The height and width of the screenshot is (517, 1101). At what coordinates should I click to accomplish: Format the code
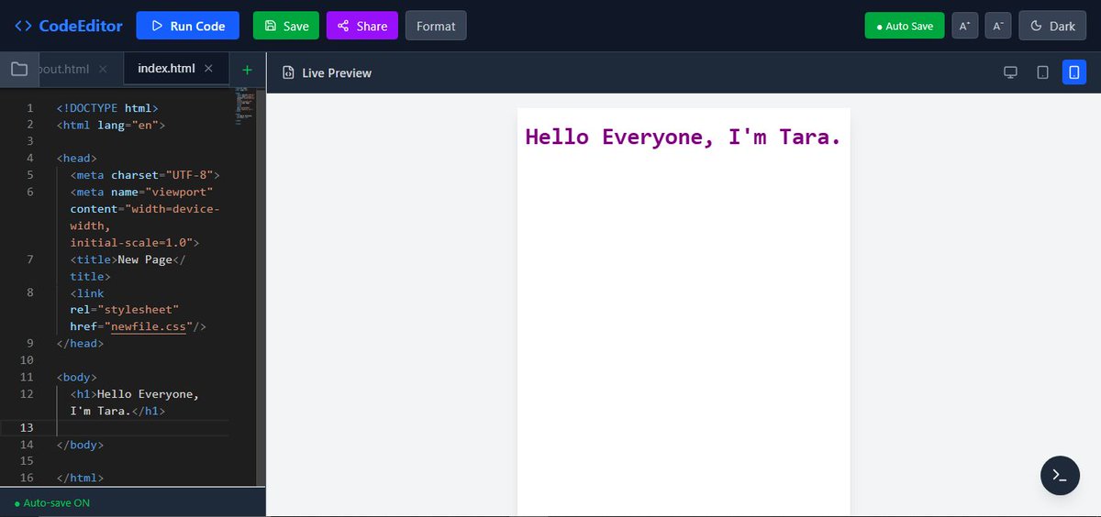point(436,26)
